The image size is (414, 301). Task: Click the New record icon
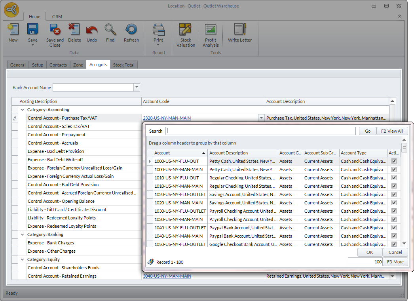coord(13,32)
